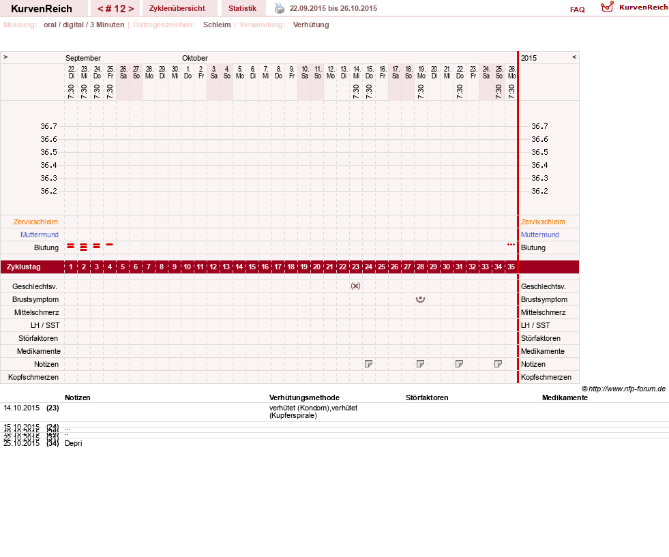The image size is (669, 557).
Task: Click left Muttermund row label
Action: pyautogui.click(x=40, y=235)
